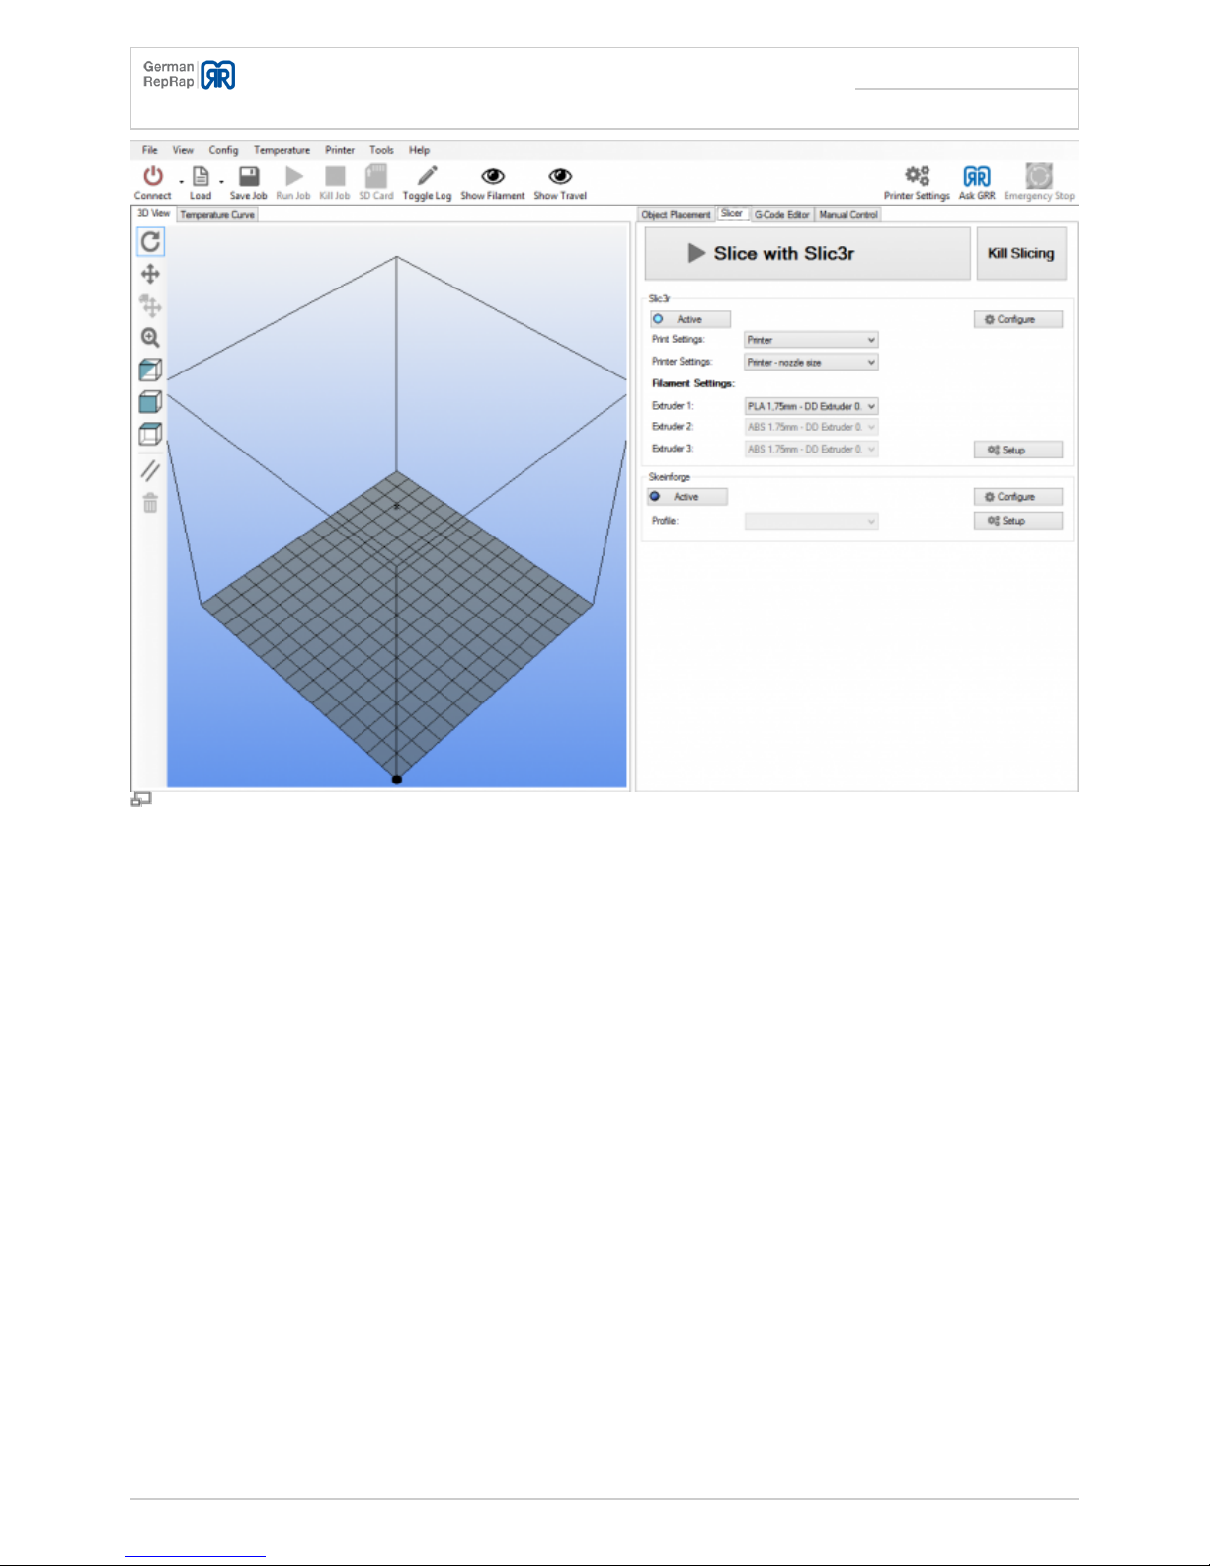Open the Extruder 3 filament dropdown
Viewport: 1210px width, 1566px height.
pos(811,449)
